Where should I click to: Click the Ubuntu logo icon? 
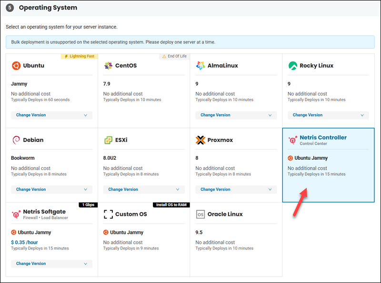click(16, 66)
